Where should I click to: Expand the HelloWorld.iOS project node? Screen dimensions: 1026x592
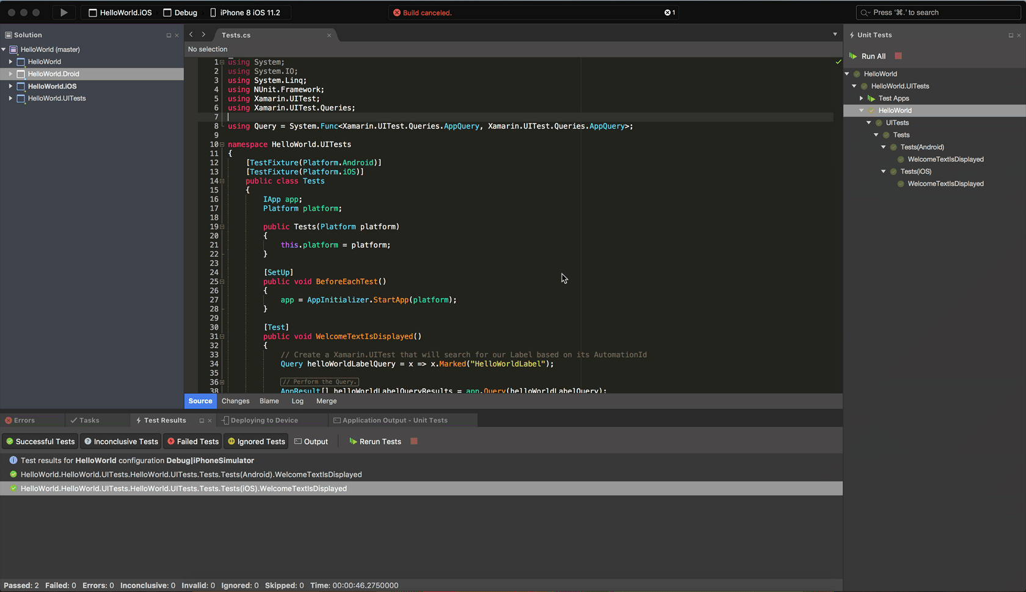[10, 86]
